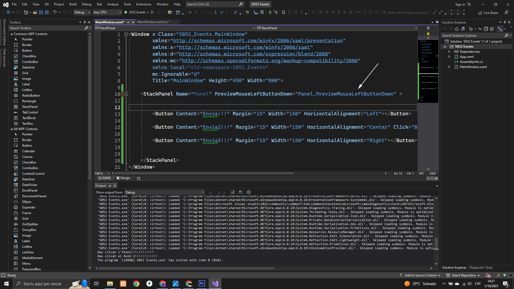Toggle the timestamps clock icon in Output
This screenshot has height=289, width=514.
tap(249, 192)
